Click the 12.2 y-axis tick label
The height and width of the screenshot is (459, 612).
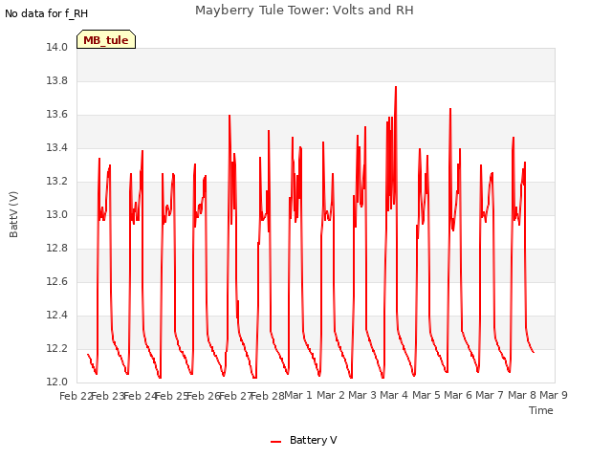point(56,348)
